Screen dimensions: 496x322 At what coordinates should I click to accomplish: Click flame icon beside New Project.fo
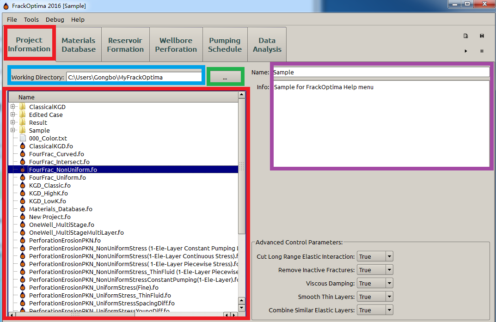23,217
